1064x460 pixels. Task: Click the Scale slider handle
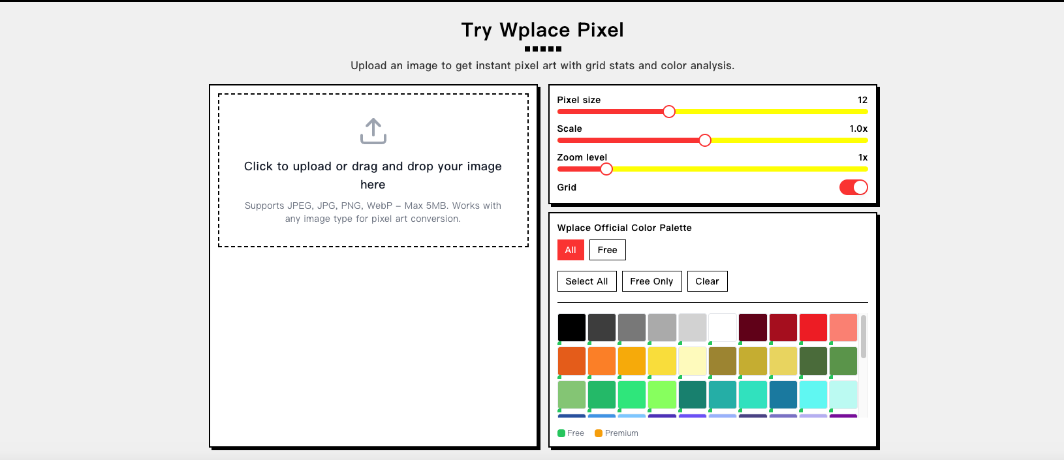click(x=704, y=140)
